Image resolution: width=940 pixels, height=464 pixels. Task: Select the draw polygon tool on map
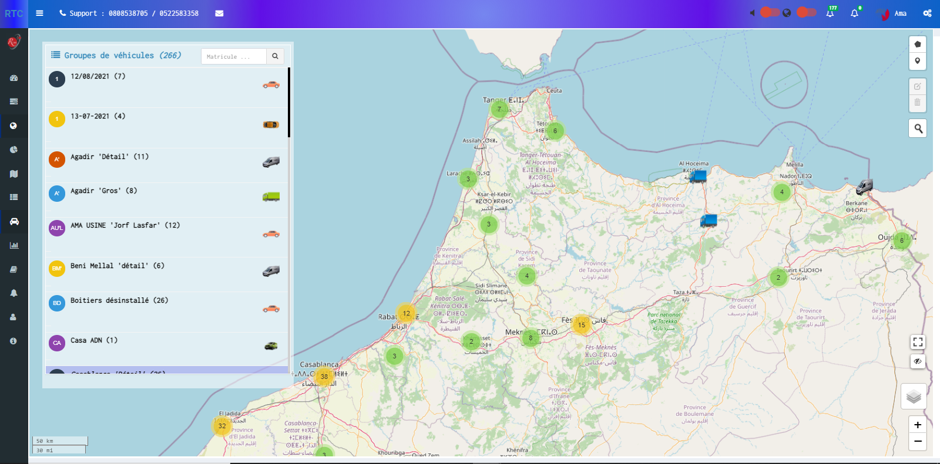tap(918, 45)
